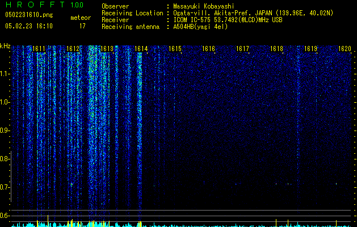Click the 'meteor' label
This screenshot has height=227, width=357.
click(81, 18)
